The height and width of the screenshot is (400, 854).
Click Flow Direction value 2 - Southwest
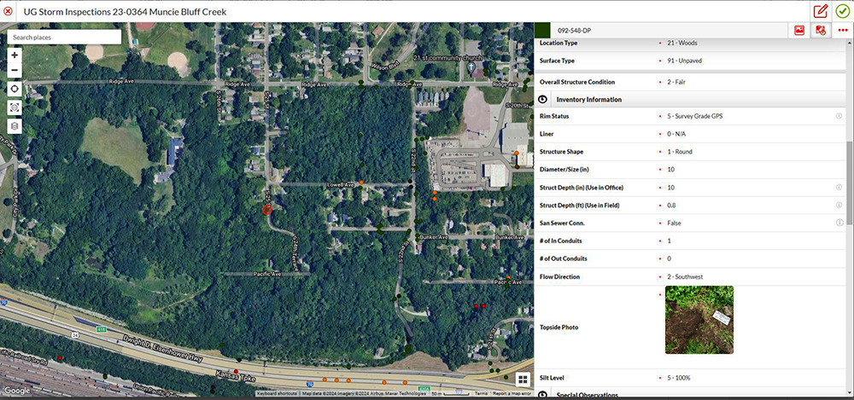[685, 277]
